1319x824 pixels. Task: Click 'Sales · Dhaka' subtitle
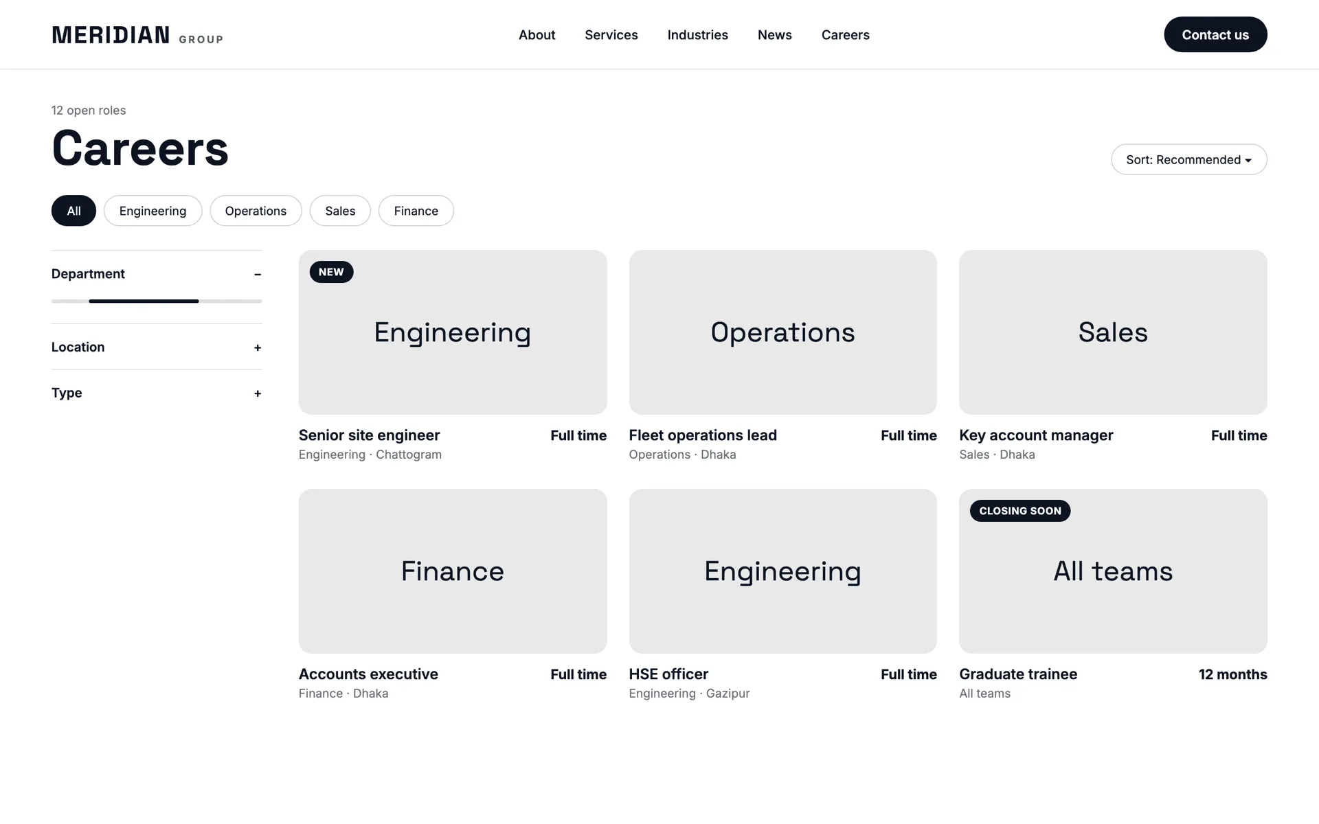pos(997,455)
